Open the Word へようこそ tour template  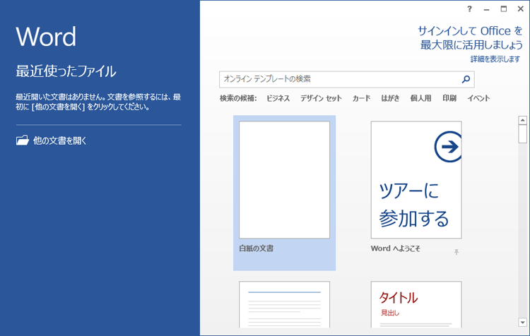tap(416, 180)
